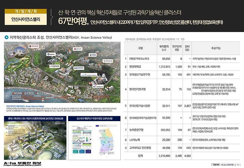Click the area value '46,998'
Screen dimensions: 244x168
click(166, 148)
